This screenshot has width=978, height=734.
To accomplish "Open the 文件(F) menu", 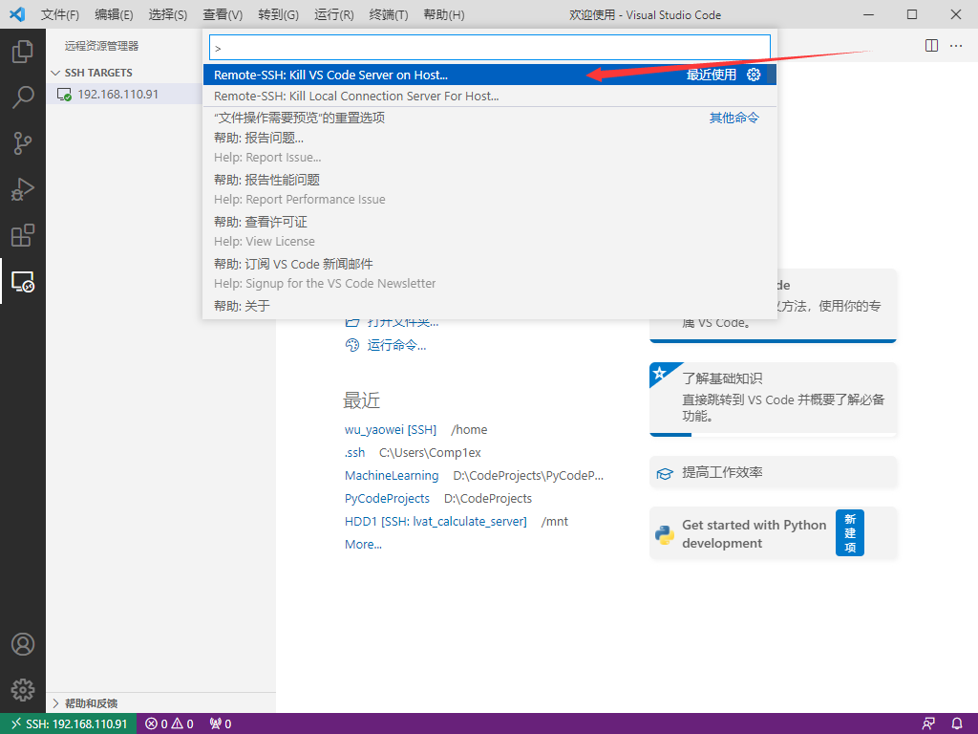I will [x=60, y=15].
